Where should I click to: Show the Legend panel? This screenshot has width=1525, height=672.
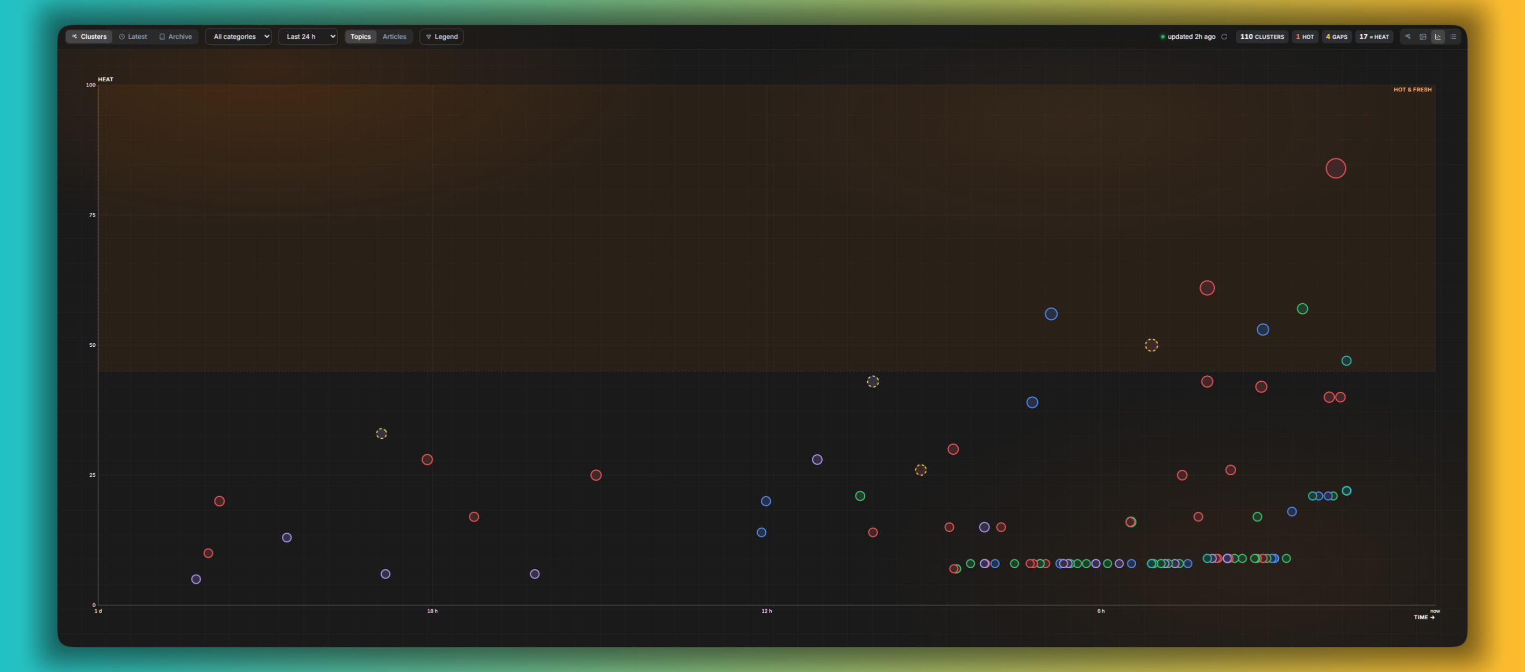point(441,37)
